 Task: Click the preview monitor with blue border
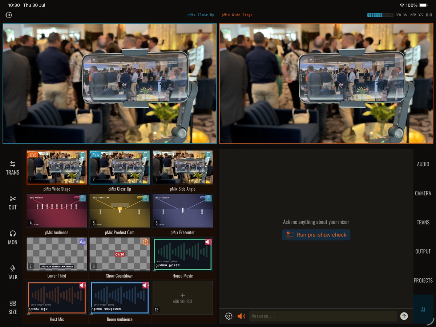coord(110,84)
